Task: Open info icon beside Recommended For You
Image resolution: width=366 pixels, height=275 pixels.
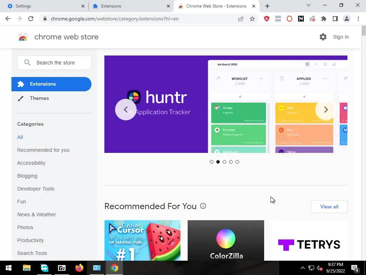Action: 203,206
